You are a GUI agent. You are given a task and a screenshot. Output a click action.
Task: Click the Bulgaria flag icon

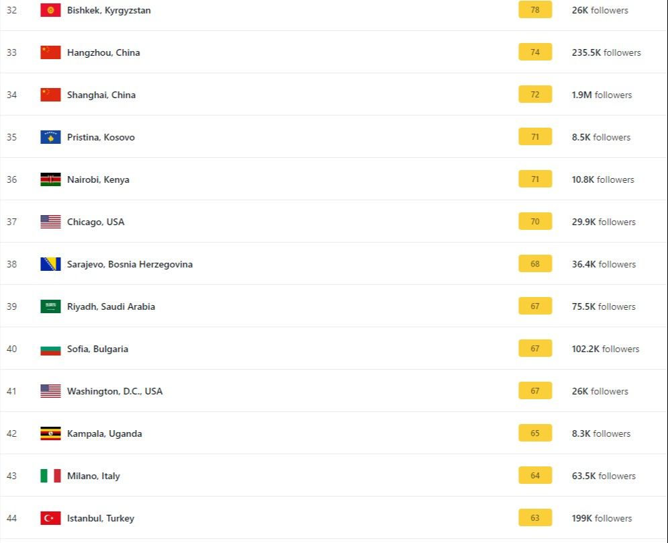[50, 349]
